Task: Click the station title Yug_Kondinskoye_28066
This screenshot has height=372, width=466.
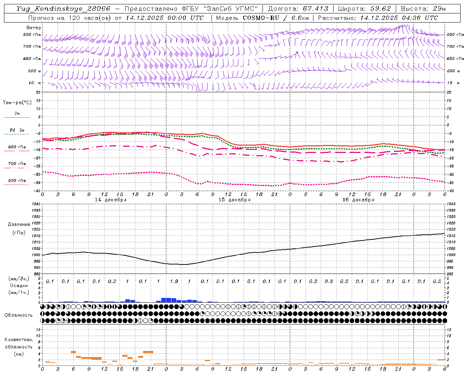Action: (x=63, y=9)
